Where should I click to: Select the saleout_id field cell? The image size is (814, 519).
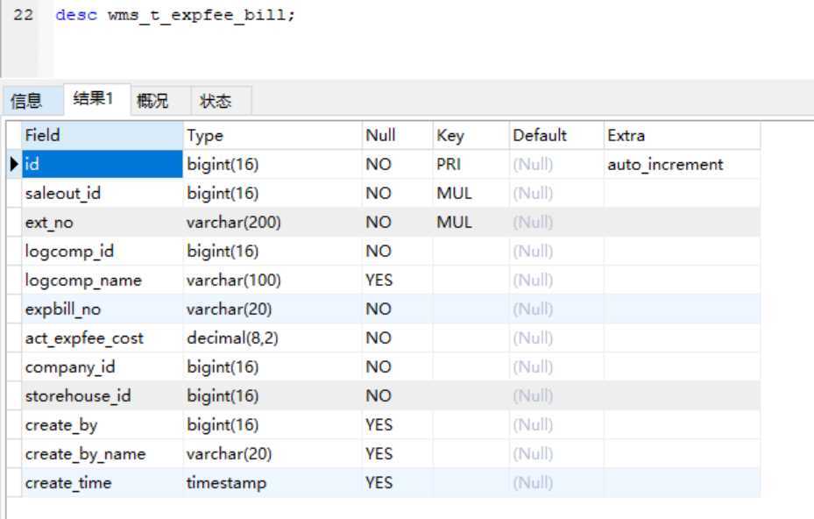103,193
